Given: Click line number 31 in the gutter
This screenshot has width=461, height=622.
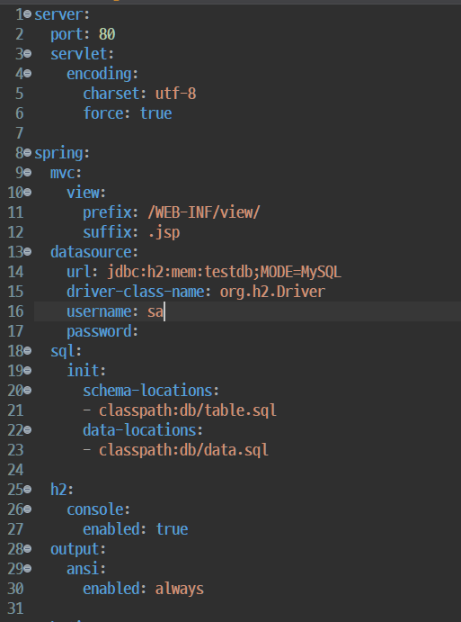Looking at the screenshot, I should (15, 608).
